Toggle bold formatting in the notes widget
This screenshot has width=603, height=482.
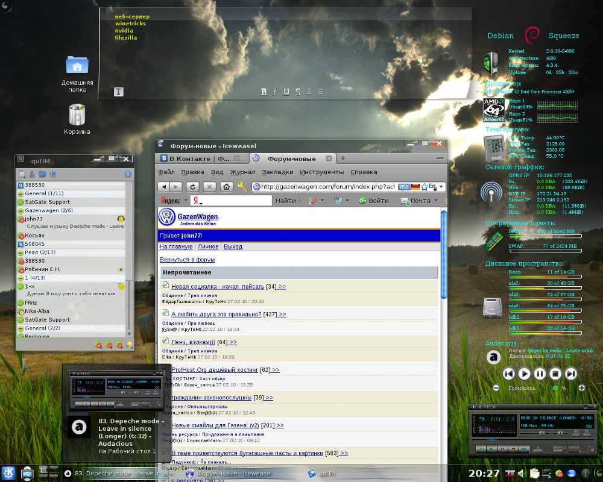[264, 92]
